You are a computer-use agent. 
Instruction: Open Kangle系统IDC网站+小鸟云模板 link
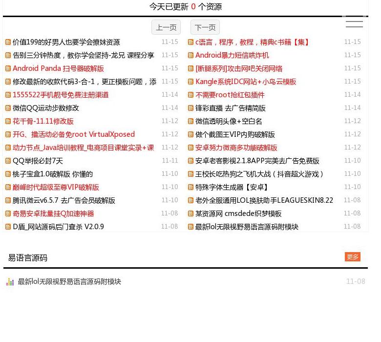pyautogui.click(x=246, y=82)
